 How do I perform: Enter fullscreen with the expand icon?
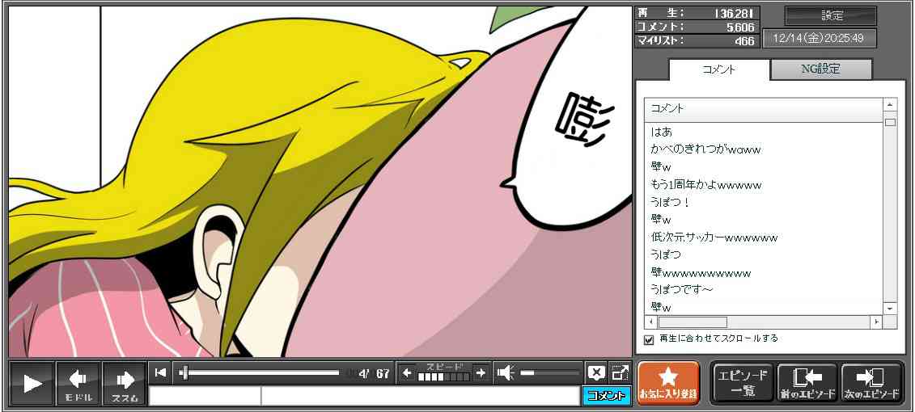click(620, 372)
